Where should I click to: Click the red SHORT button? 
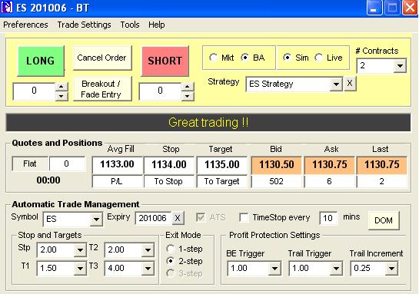click(165, 61)
